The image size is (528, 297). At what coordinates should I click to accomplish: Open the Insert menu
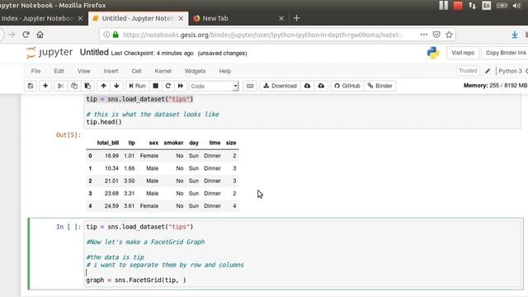pos(111,71)
